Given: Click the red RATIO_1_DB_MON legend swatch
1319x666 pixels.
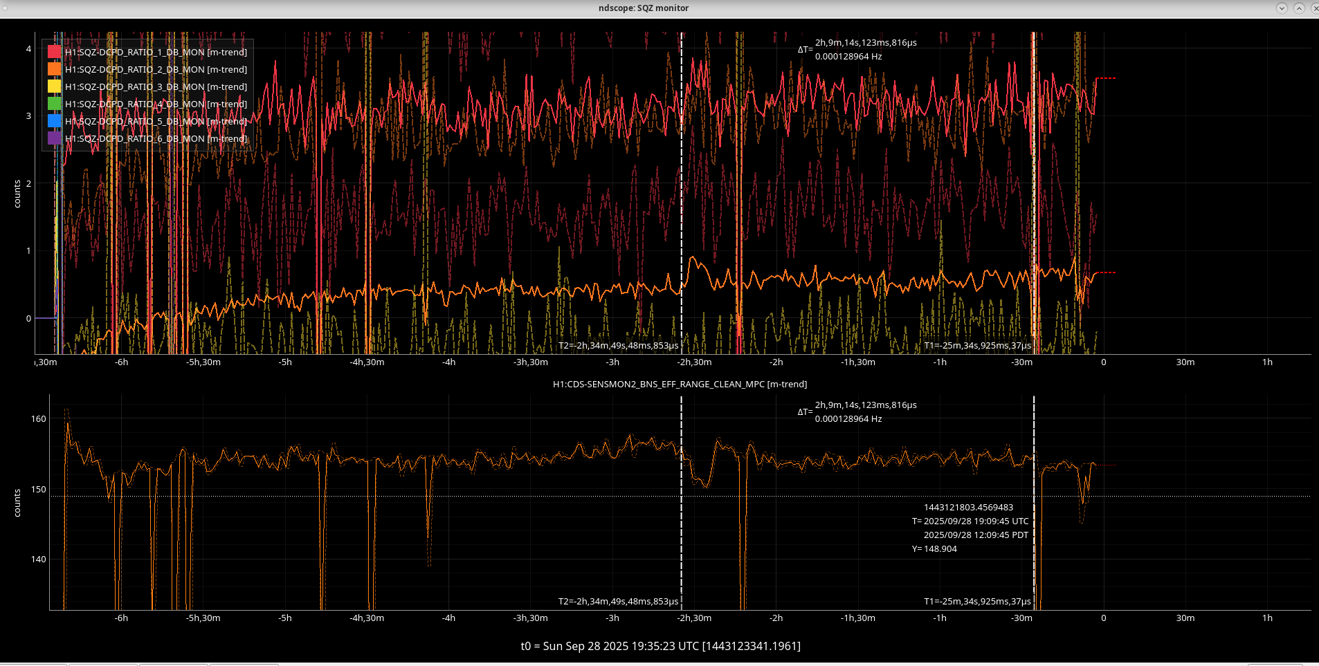Looking at the screenshot, I should [x=54, y=52].
